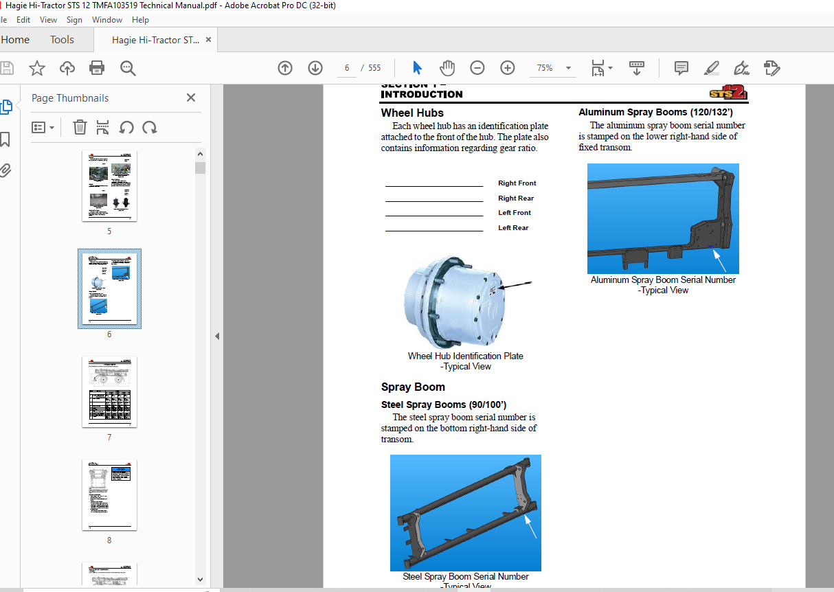Screen dimensions: 834x592
Task: Click the print pages thumbnail icon
Action: tap(102, 127)
